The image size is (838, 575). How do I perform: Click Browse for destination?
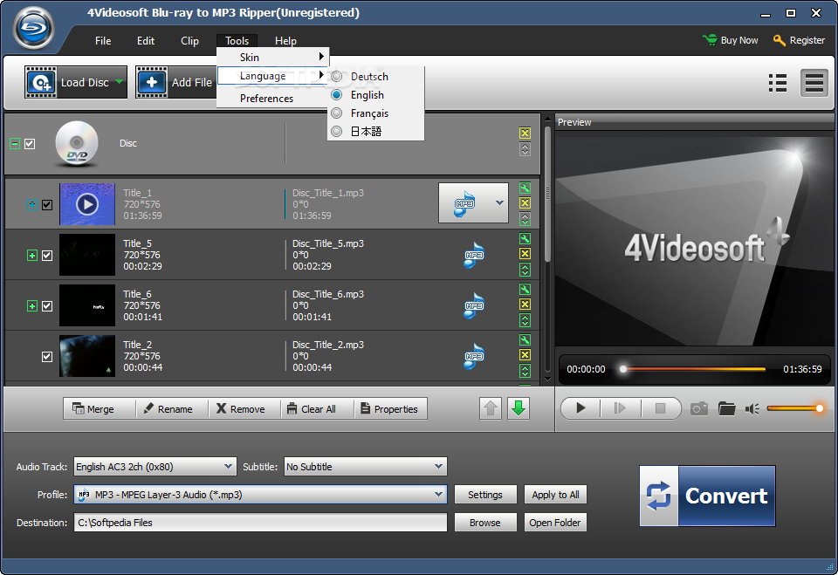point(485,523)
